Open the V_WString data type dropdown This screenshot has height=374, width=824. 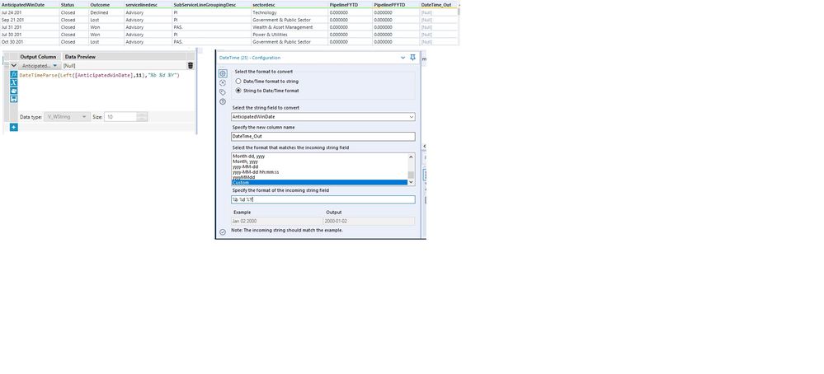point(68,117)
